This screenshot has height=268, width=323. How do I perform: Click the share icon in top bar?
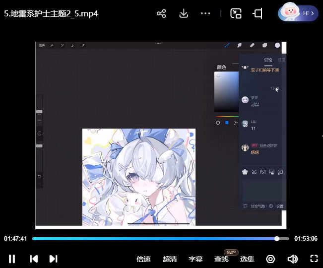tap(161, 13)
